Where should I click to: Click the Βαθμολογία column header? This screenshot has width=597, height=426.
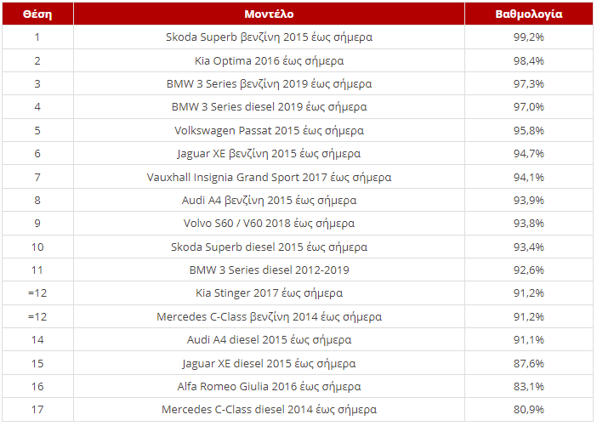(x=529, y=14)
